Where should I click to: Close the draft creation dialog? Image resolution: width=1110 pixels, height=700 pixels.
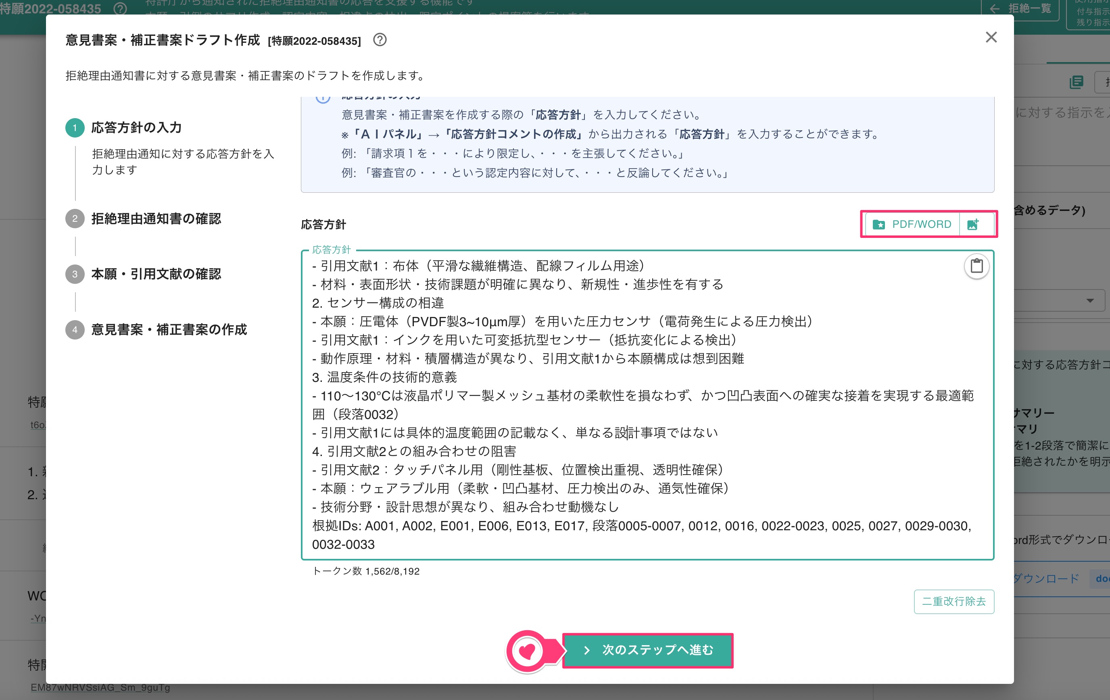point(991,37)
